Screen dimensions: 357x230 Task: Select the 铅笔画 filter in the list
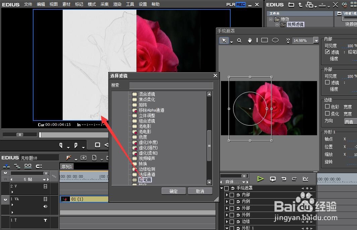coord(145,180)
